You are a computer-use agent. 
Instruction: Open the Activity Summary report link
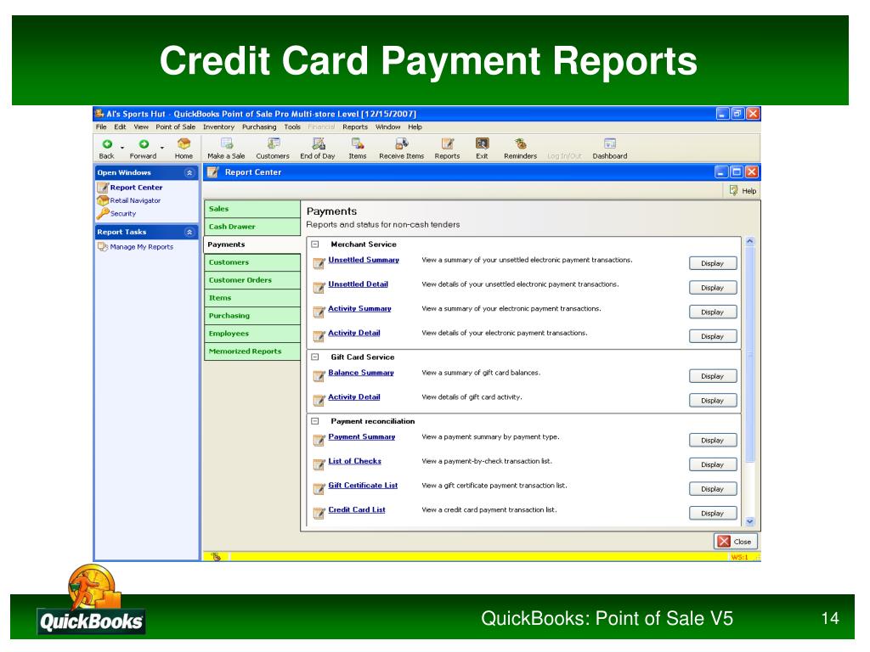tap(359, 308)
